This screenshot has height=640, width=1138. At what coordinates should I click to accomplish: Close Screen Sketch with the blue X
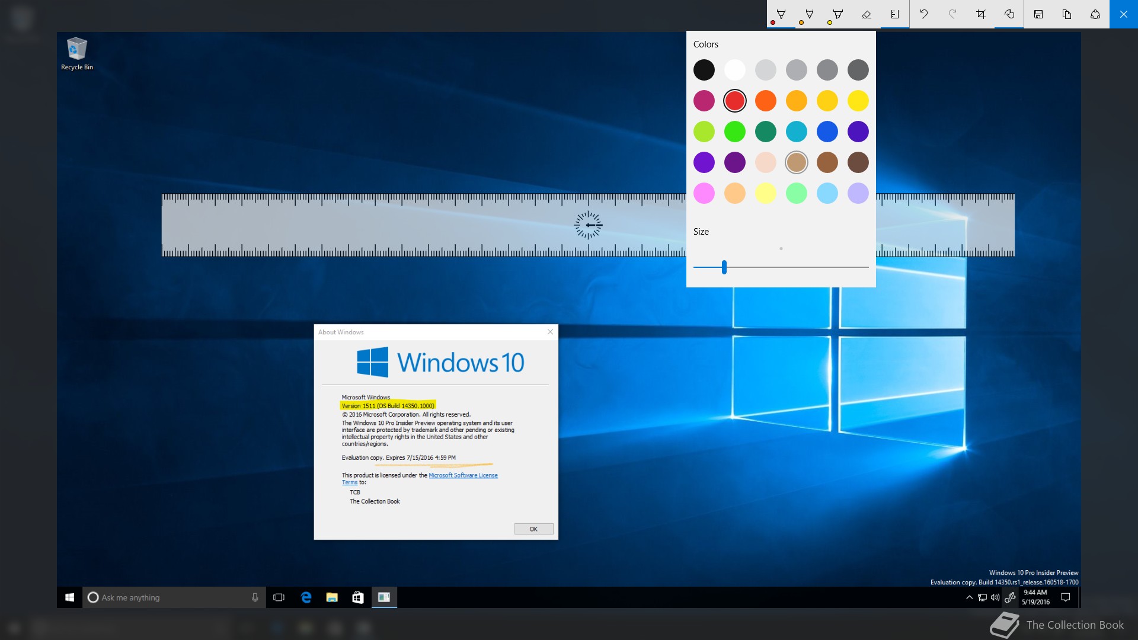tap(1124, 14)
